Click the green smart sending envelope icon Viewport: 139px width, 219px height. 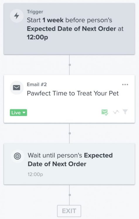point(105,112)
